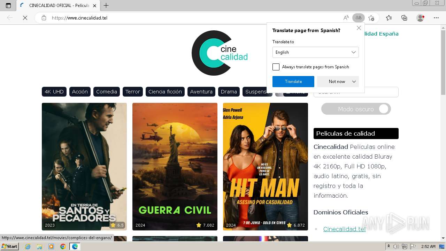Select the Ciencia ficción category
The image size is (446, 251).
click(165, 92)
